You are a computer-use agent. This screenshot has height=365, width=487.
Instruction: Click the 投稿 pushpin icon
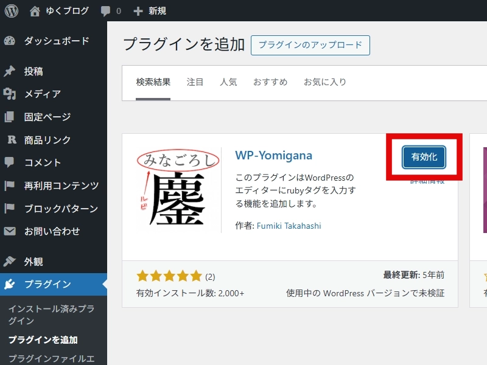click(x=10, y=71)
